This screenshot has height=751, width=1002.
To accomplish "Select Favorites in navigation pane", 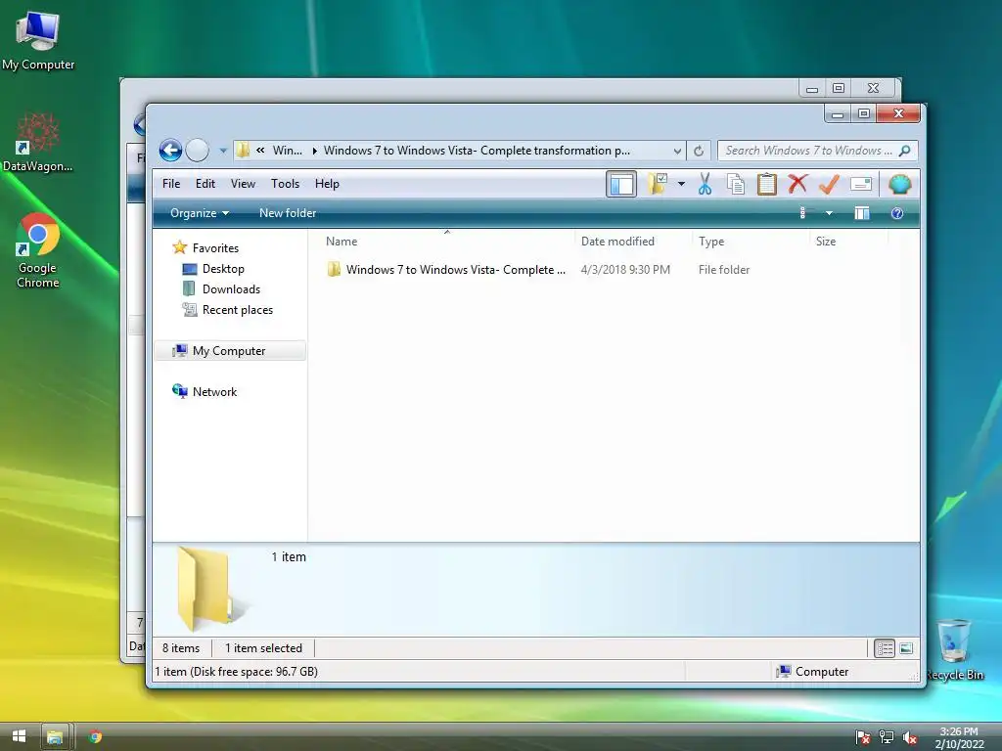I will (x=215, y=248).
